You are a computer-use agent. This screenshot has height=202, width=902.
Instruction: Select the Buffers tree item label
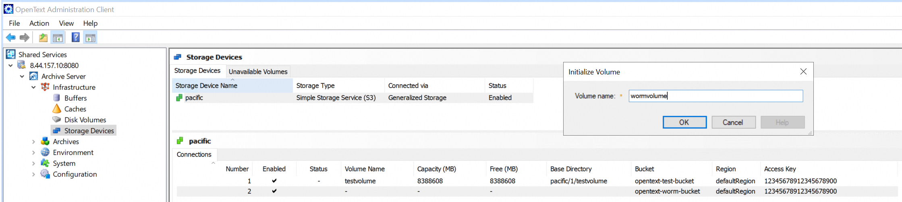coord(75,98)
